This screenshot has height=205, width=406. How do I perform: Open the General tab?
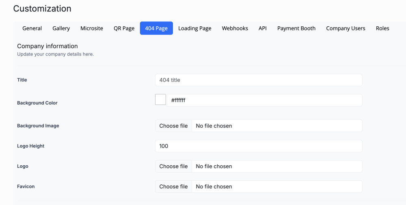click(x=32, y=28)
